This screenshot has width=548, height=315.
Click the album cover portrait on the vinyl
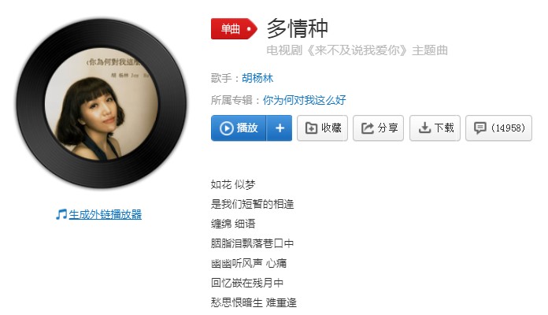click(x=102, y=104)
